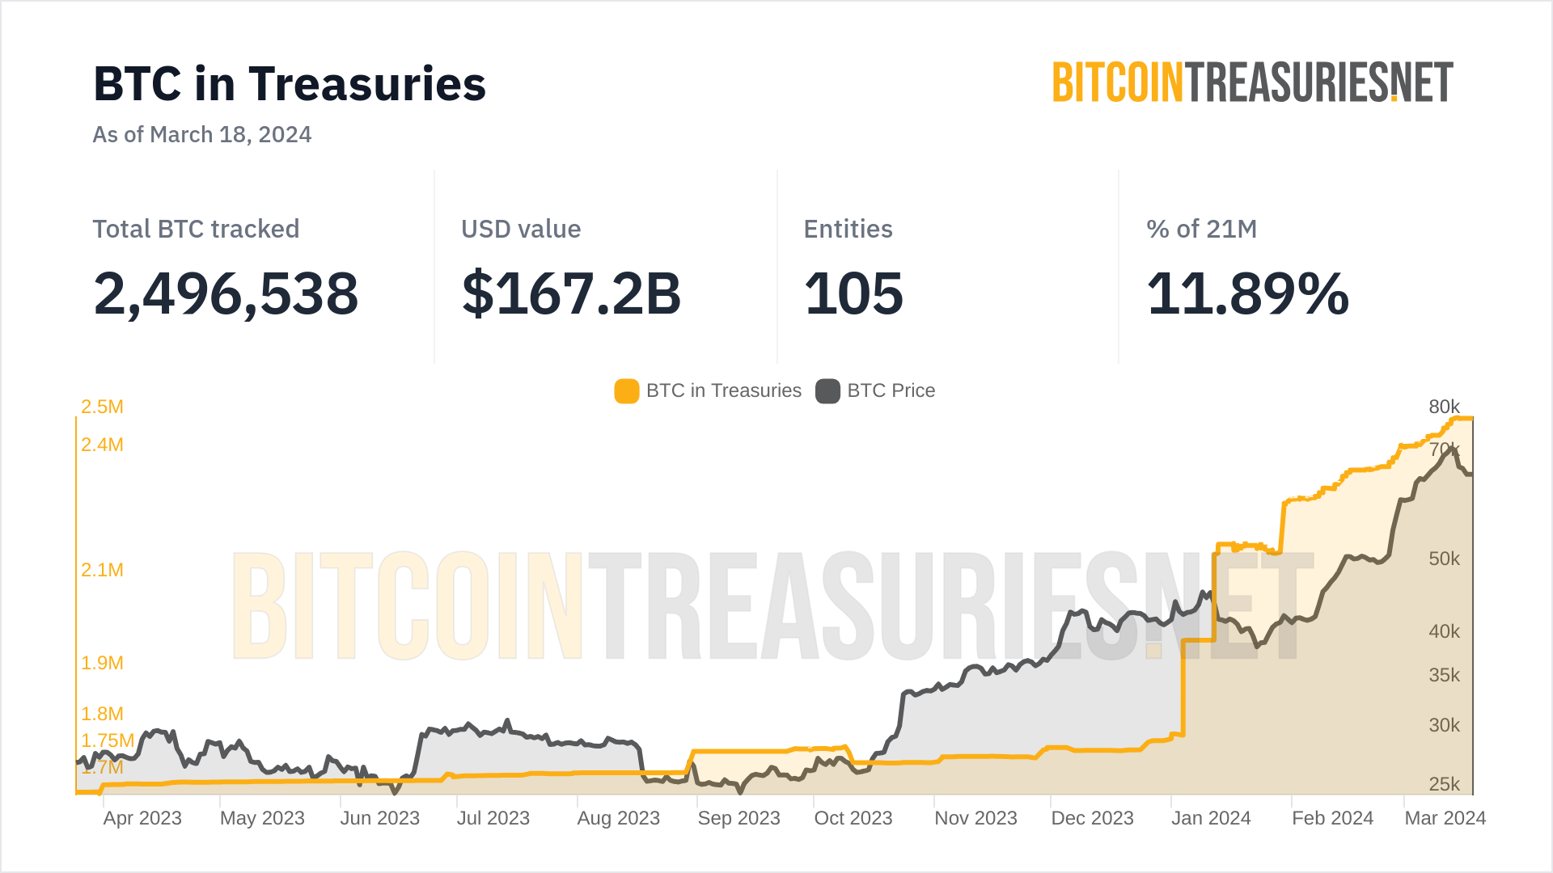
Task: Click the Jan 2024 axis label
Action: coord(1211,819)
